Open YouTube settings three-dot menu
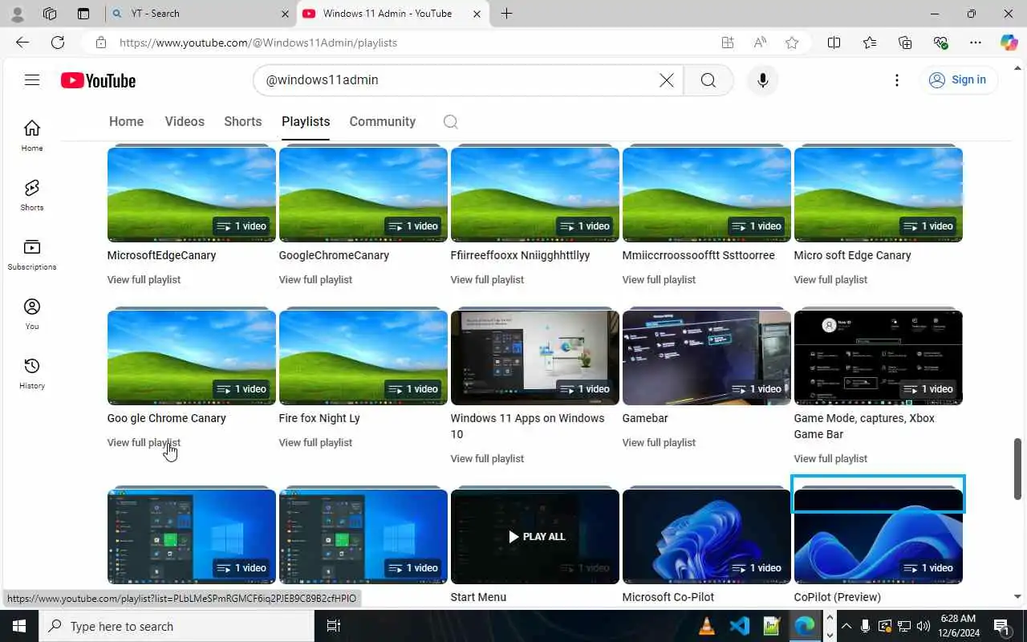 (x=896, y=80)
